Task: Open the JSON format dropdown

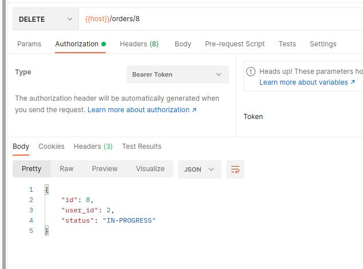Action: [x=200, y=169]
